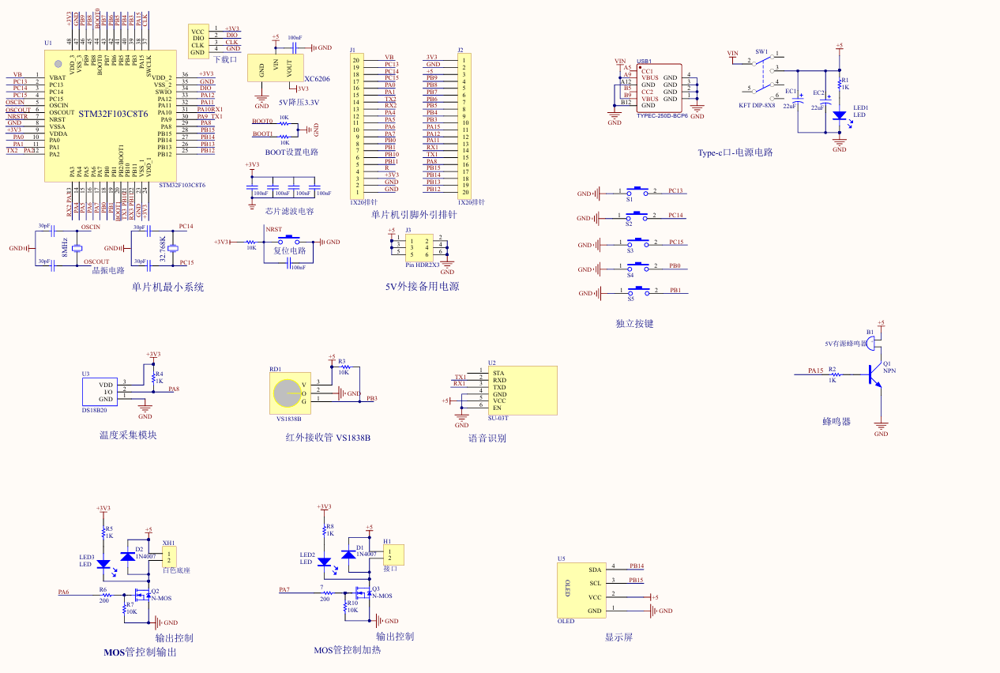The height and width of the screenshot is (673, 1000).
Task: Select the Q3 N-MOS transistor
Action: tap(363, 592)
